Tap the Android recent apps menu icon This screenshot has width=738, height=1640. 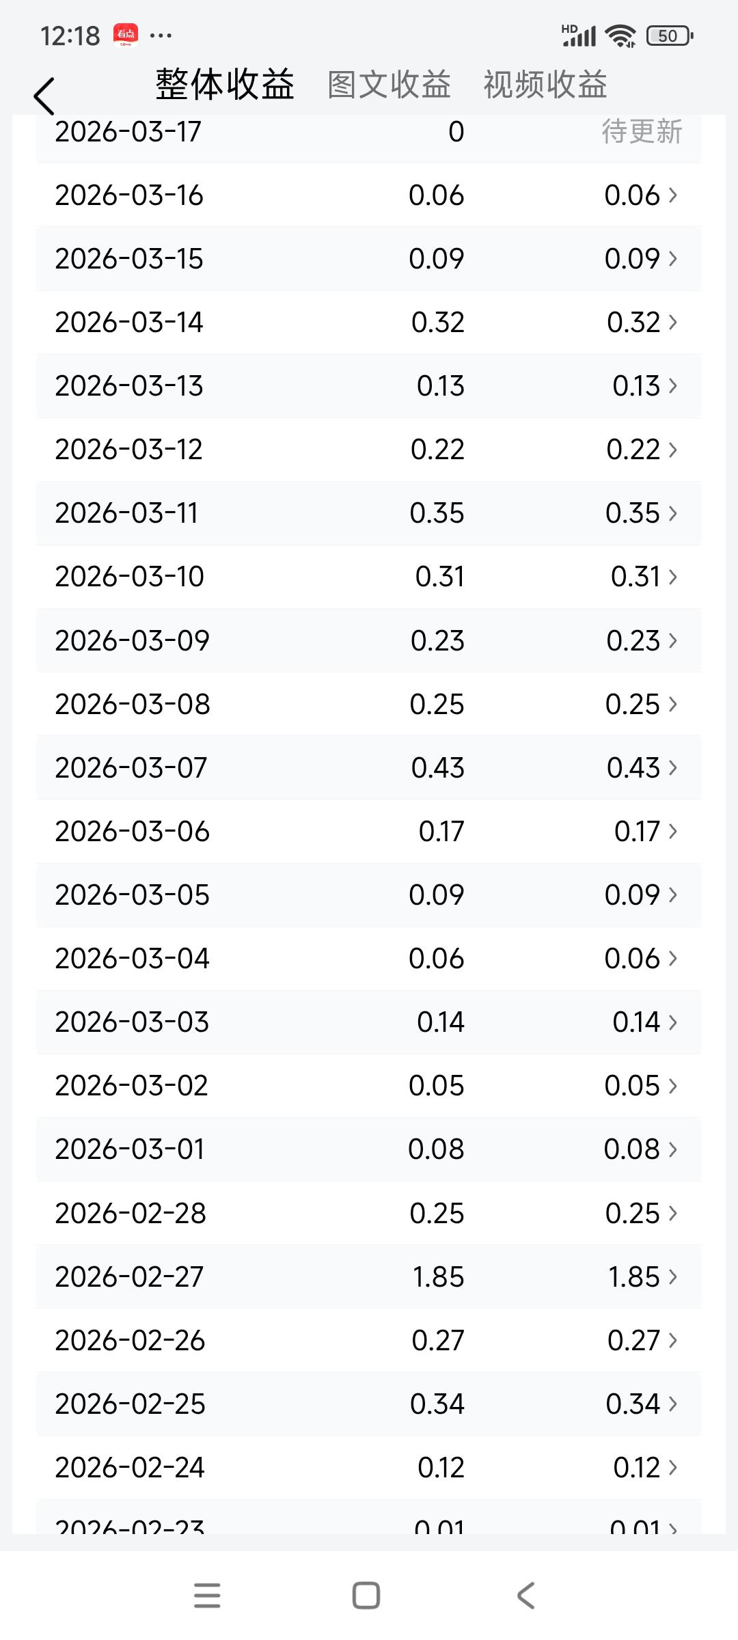207,1596
